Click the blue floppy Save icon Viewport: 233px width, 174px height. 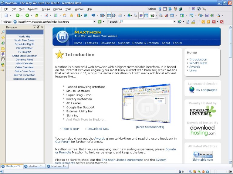207,15
